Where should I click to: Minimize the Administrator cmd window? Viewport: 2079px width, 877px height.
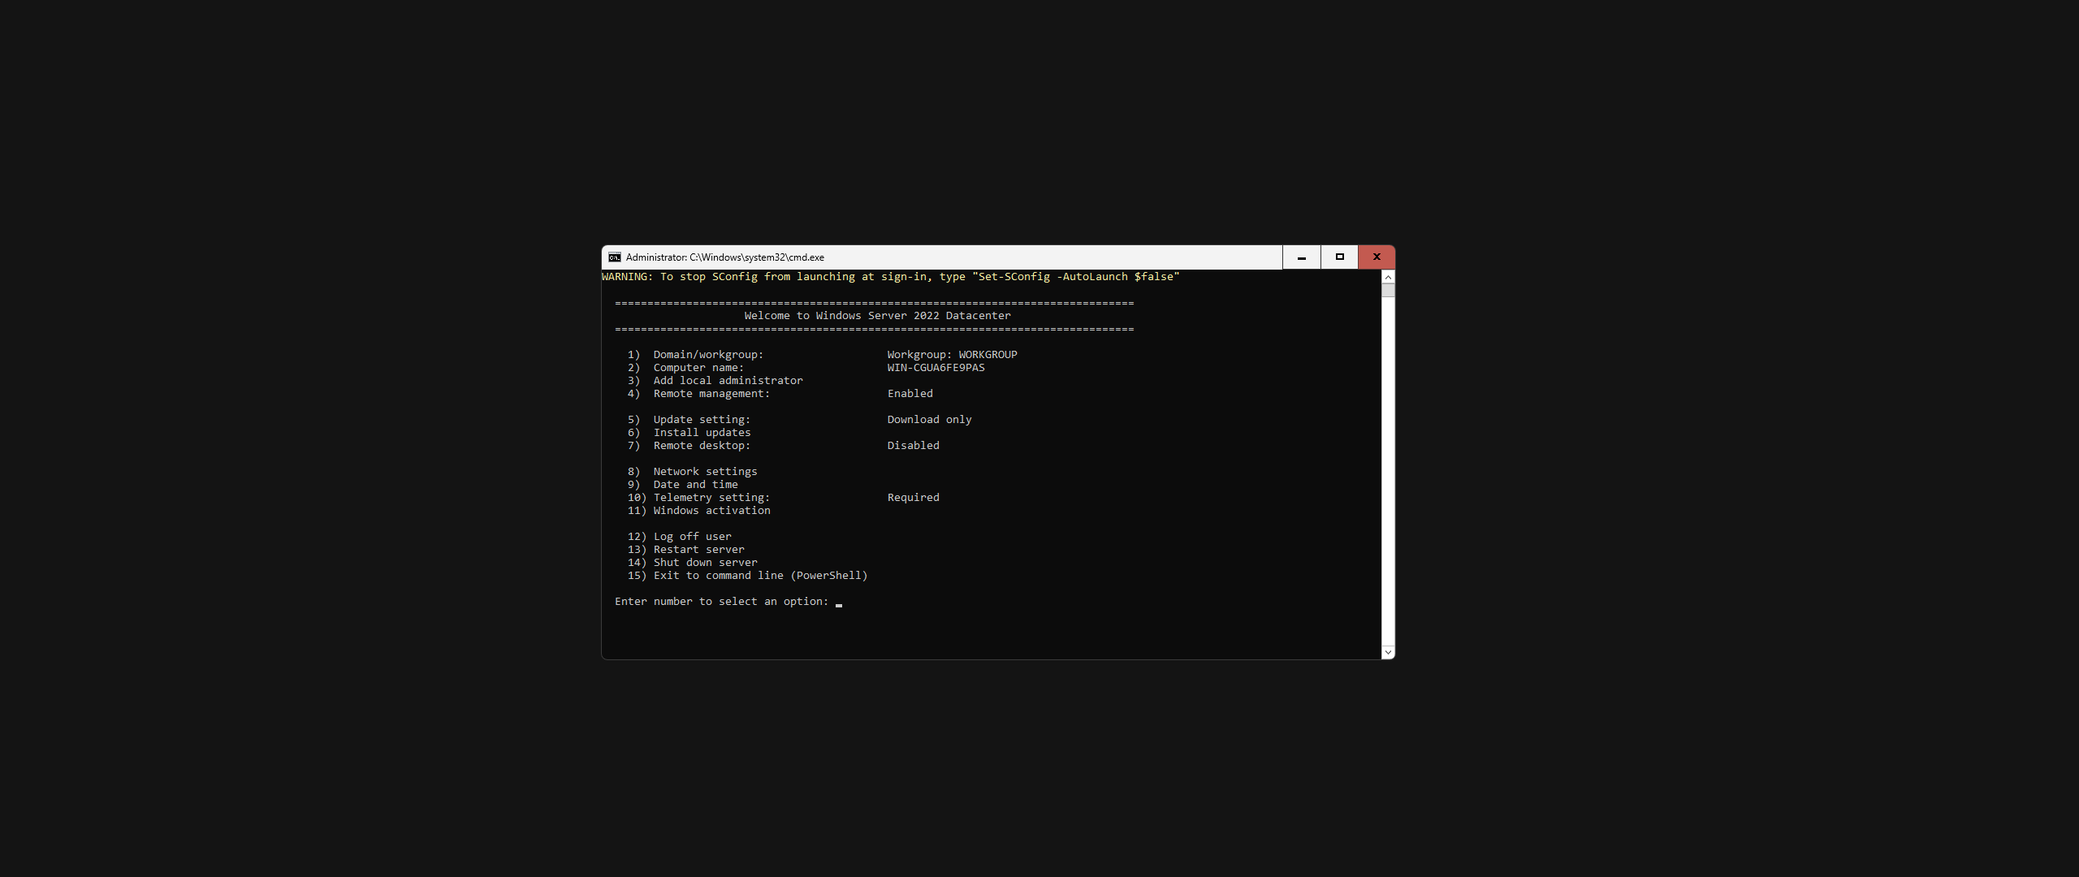(x=1301, y=257)
